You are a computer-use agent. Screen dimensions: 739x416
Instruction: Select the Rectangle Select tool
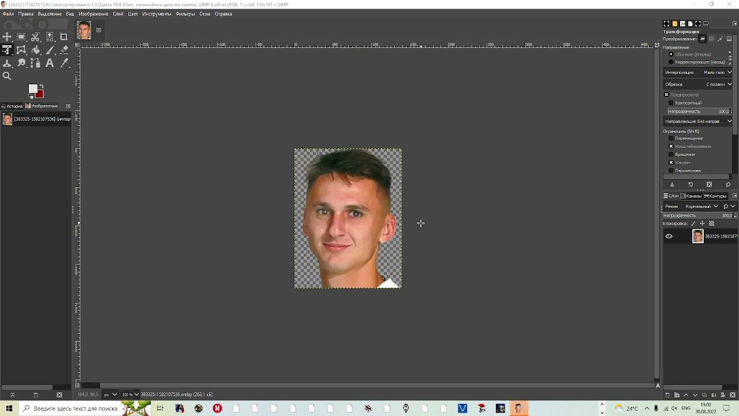point(21,37)
